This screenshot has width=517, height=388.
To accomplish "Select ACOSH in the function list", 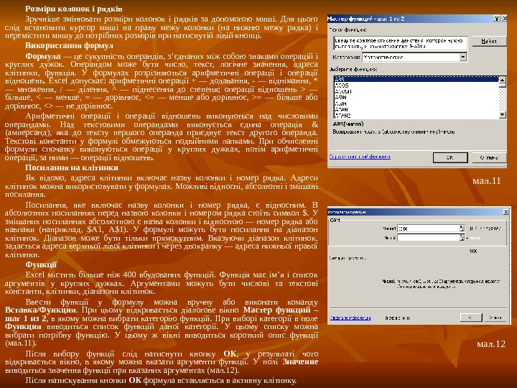I will point(416,91).
